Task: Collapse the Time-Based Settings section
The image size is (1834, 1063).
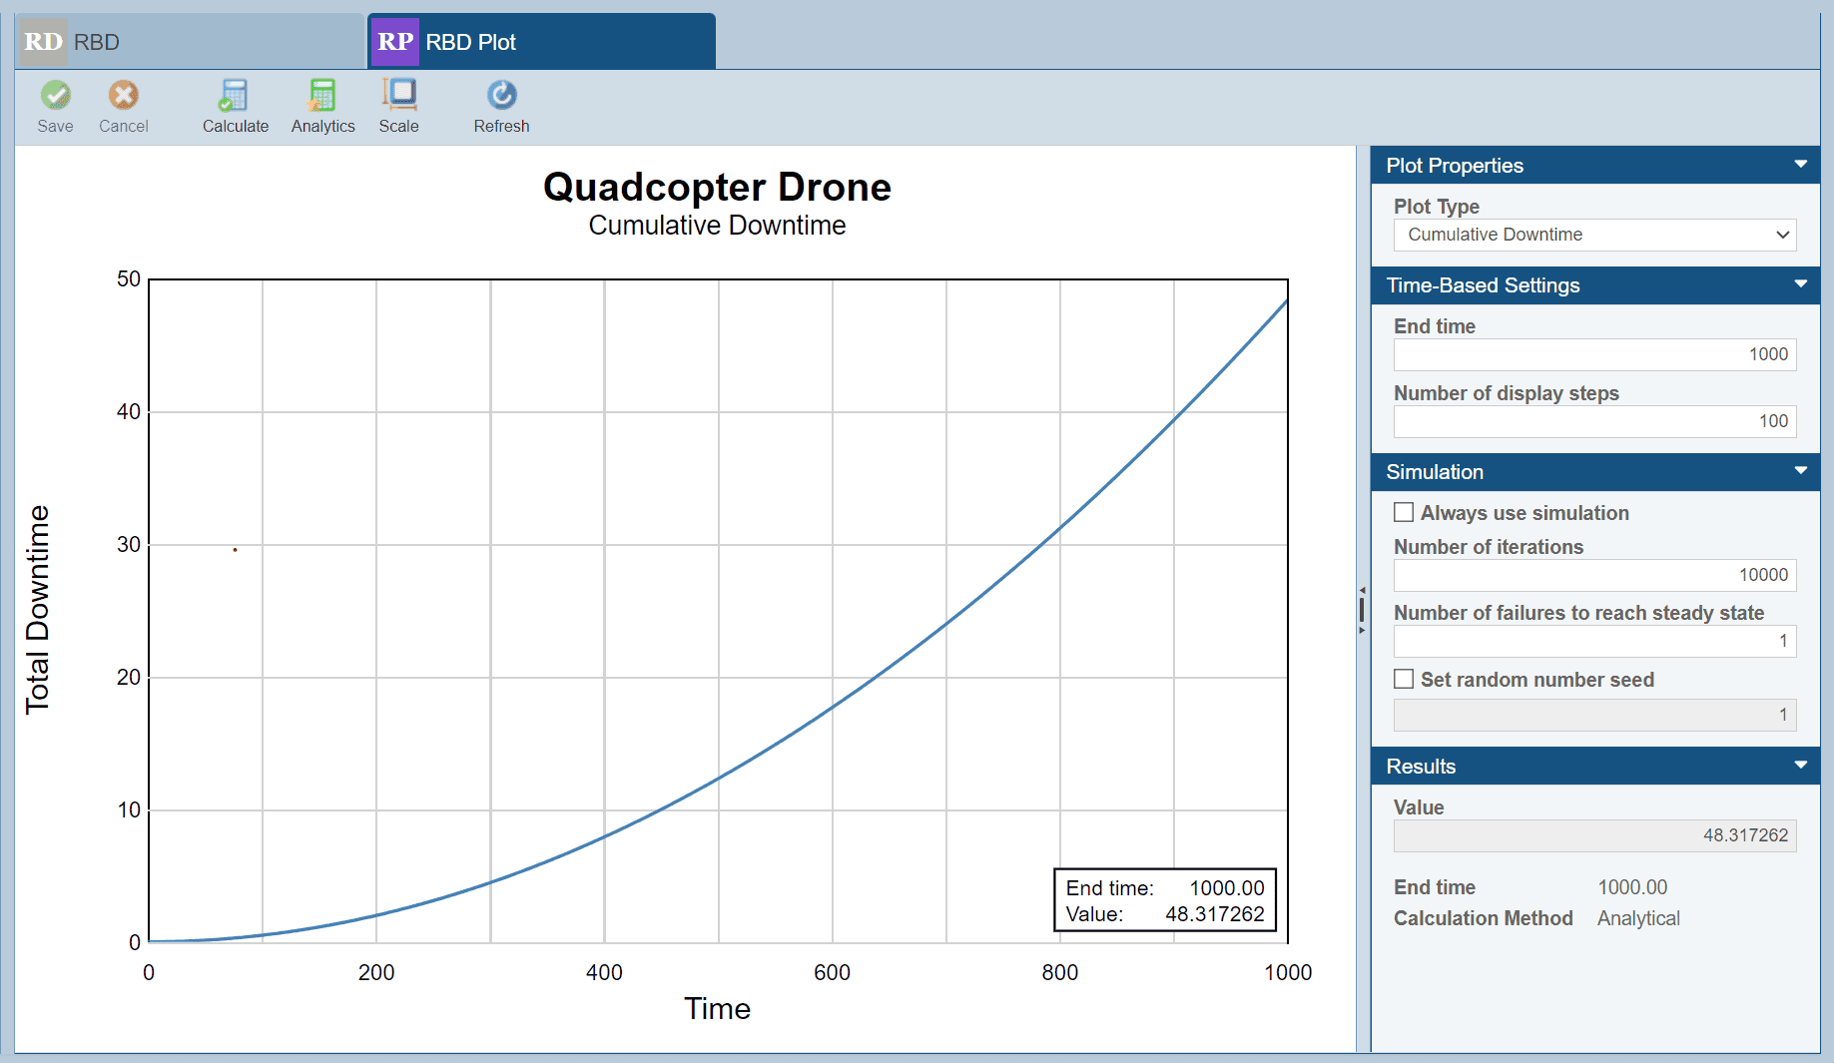Action: pyautogui.click(x=1800, y=284)
